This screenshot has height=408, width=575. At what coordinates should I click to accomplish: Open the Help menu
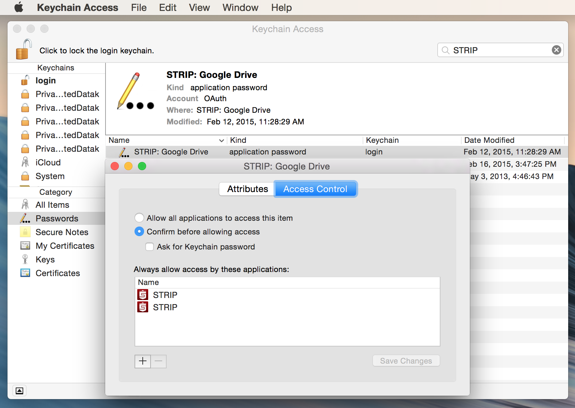281,8
